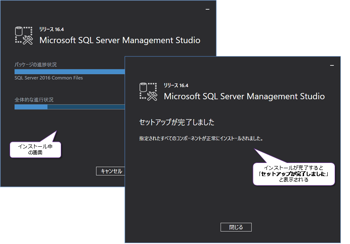Image resolution: width=350 pixels, height=244 pixels.
Task: Click the パッケージの進捗状況 progress bar
Action: 70,71
